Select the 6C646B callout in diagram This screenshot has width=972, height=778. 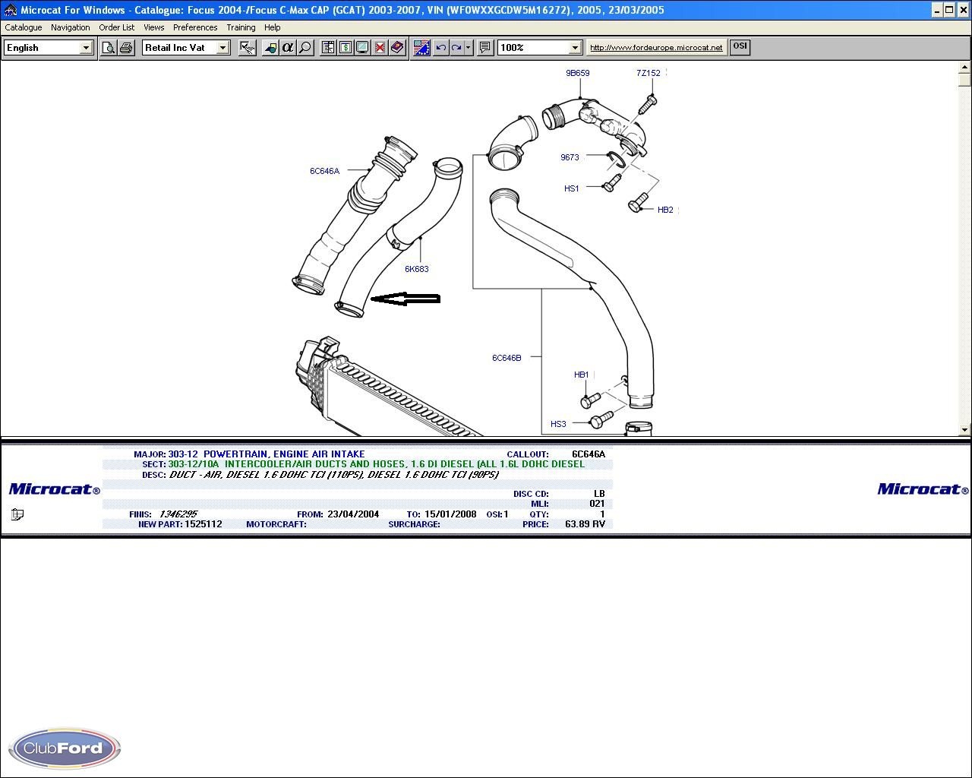tap(507, 358)
